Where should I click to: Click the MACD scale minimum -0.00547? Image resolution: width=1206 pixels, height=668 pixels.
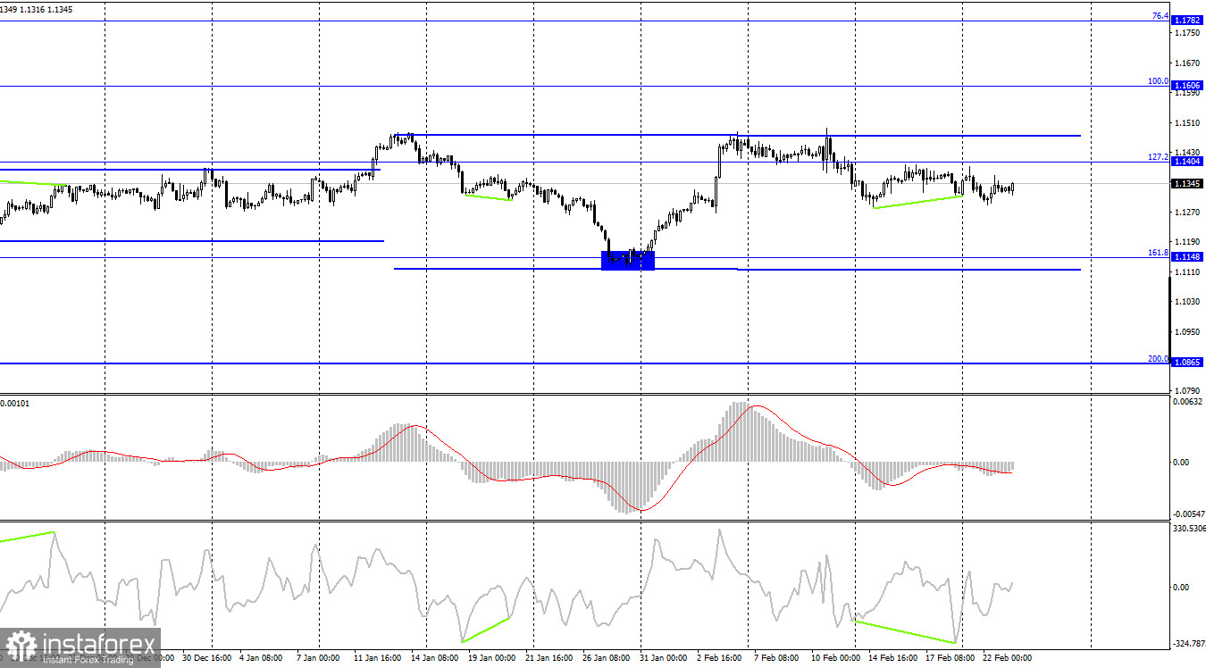(x=1187, y=514)
